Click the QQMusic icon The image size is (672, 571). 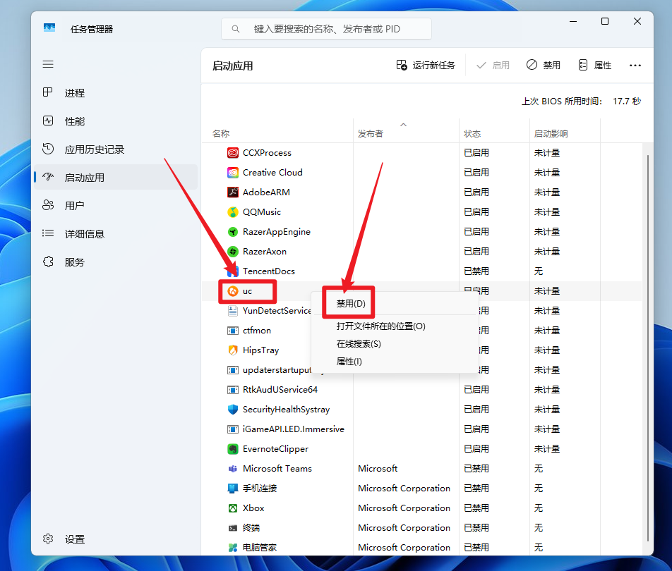[233, 212]
